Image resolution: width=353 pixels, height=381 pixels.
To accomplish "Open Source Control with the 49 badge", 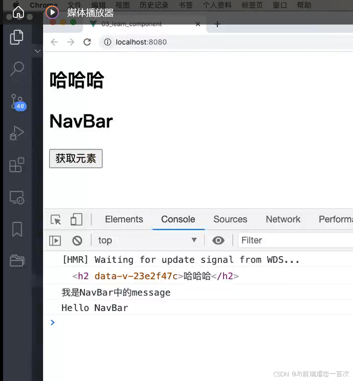I will (18, 102).
